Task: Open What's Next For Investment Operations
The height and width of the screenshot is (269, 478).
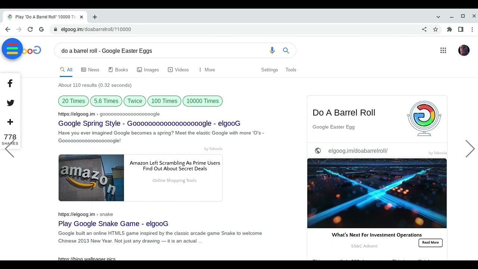Action: (x=377, y=235)
